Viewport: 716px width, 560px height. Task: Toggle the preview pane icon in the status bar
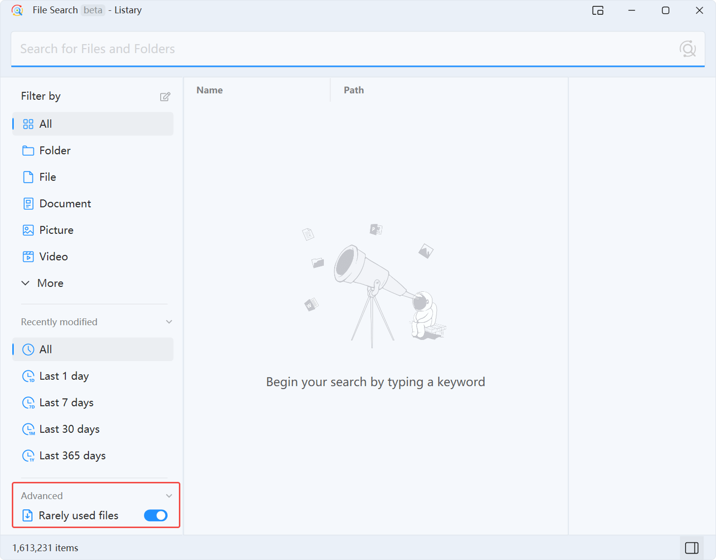[692, 548]
